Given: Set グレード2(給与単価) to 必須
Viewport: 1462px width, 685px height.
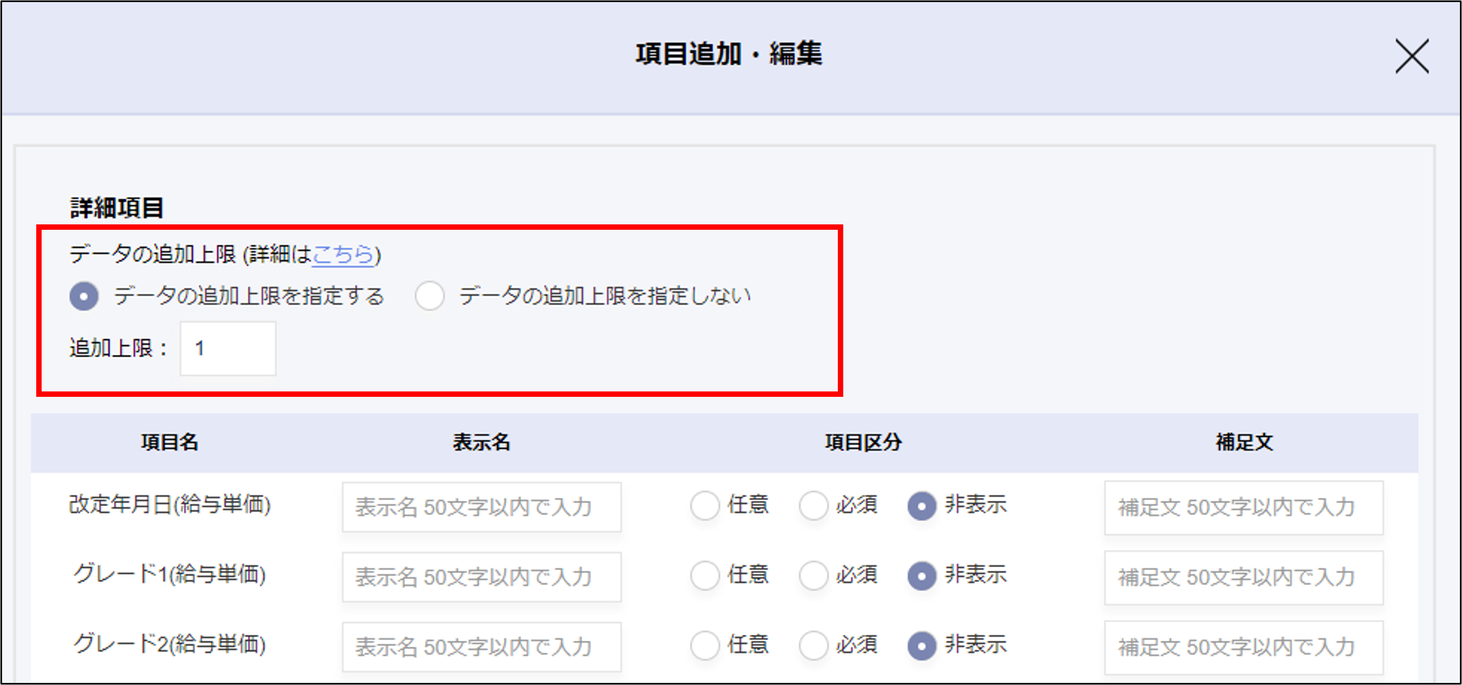Looking at the screenshot, I should pyautogui.click(x=813, y=646).
